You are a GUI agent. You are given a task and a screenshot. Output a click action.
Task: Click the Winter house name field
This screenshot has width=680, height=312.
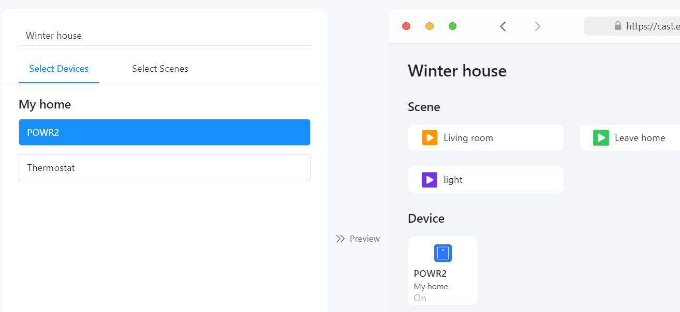[x=165, y=36]
